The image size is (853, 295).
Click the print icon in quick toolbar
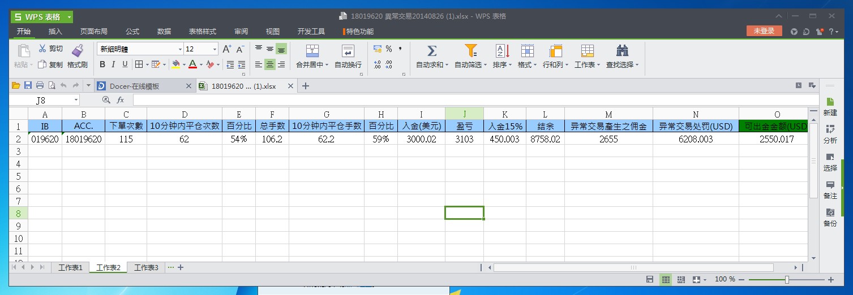(40, 85)
